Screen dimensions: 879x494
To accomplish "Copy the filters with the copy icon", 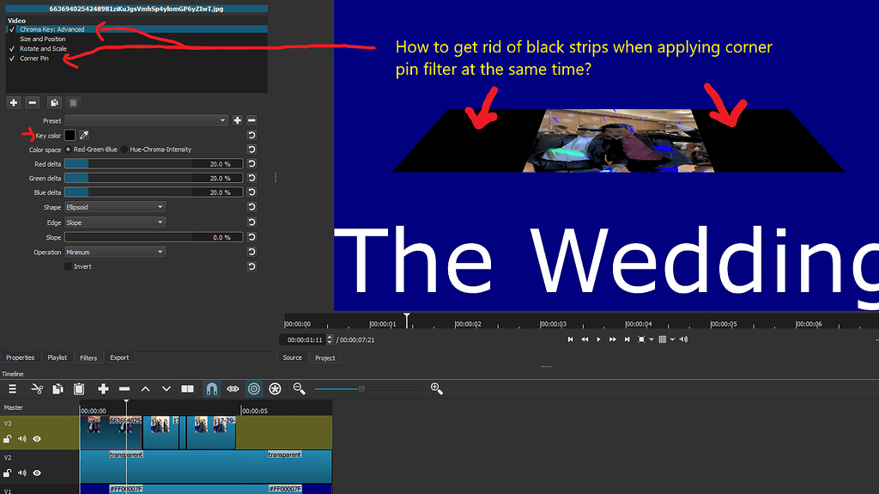I will pos(54,103).
